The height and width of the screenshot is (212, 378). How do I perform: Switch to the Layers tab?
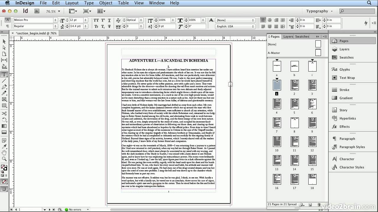[288, 37]
